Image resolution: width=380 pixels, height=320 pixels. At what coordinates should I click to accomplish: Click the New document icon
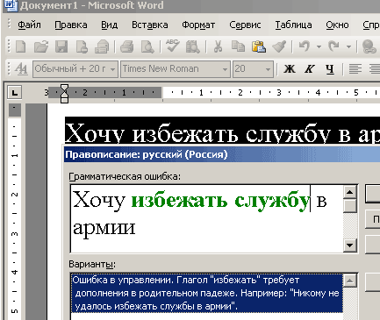click(x=20, y=46)
